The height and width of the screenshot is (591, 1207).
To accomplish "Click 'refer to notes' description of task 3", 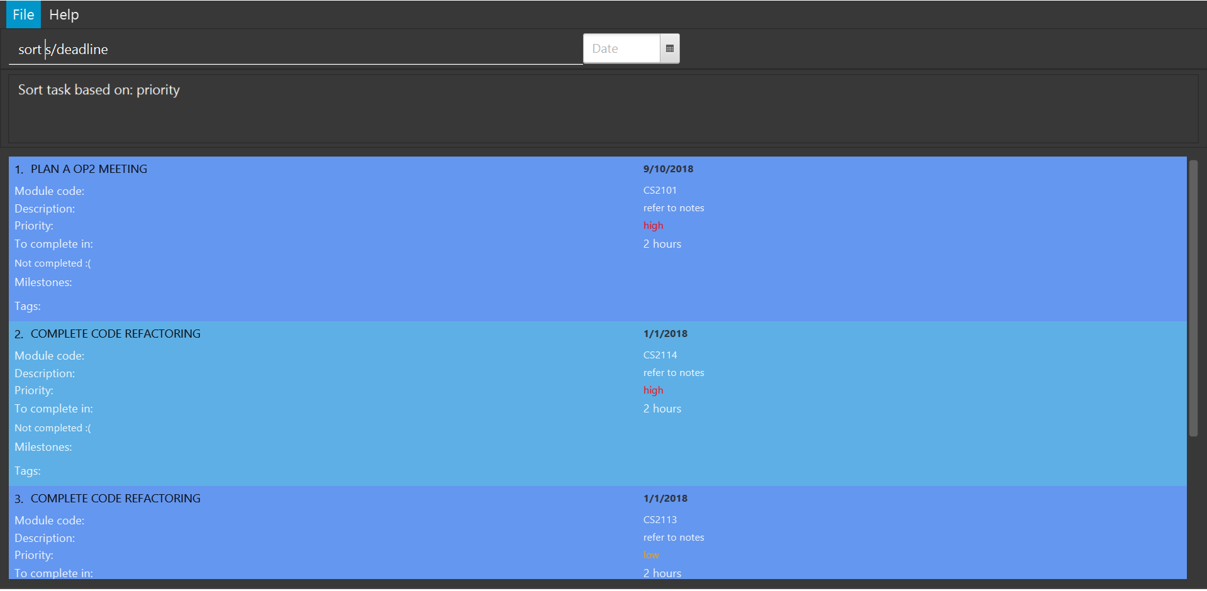I will (674, 538).
